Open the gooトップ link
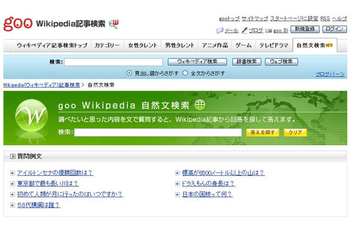This screenshot has height=230, width=351. pyautogui.click(x=229, y=18)
